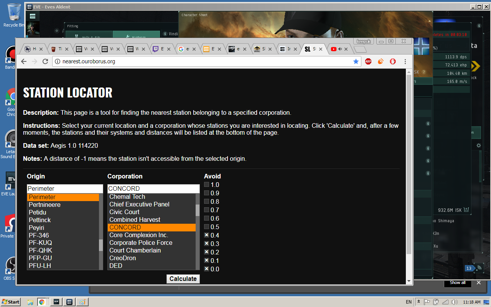Click the EN language indicator

(x=409, y=302)
